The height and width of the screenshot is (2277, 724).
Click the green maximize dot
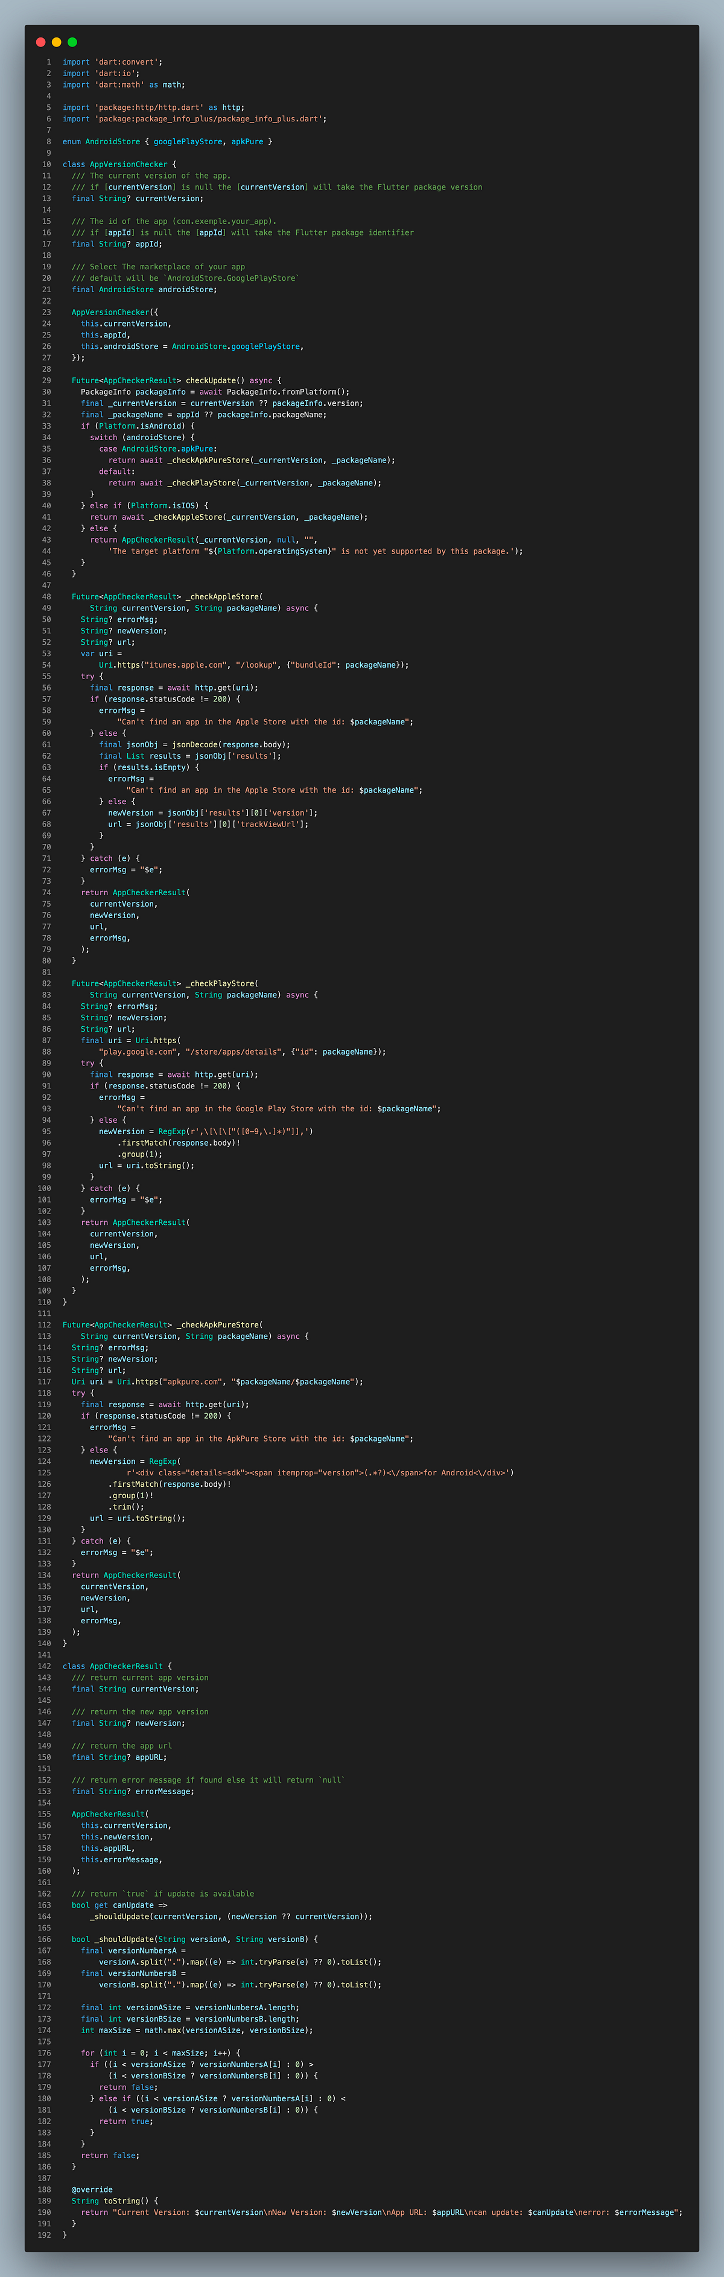[x=72, y=42]
